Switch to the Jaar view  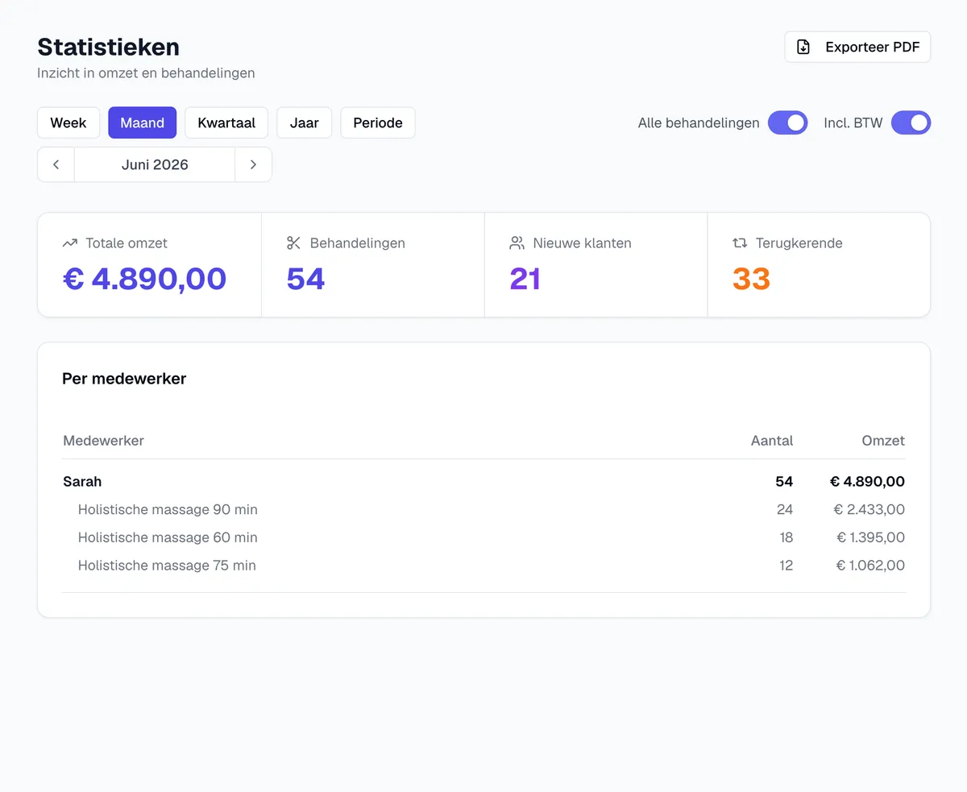305,123
